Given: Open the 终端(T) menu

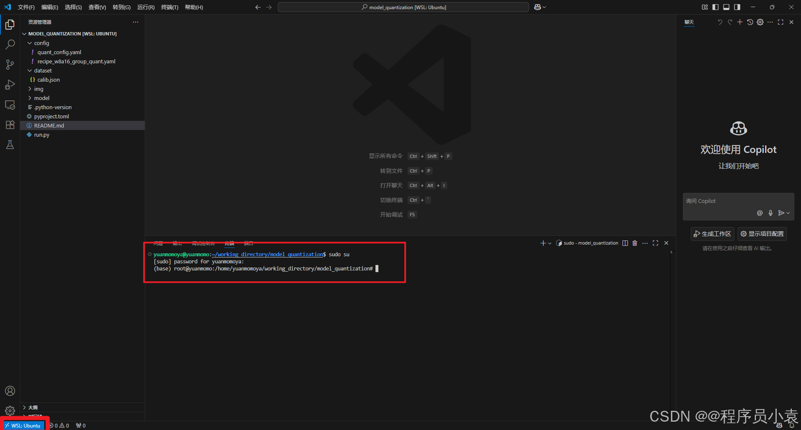Looking at the screenshot, I should (x=170, y=7).
